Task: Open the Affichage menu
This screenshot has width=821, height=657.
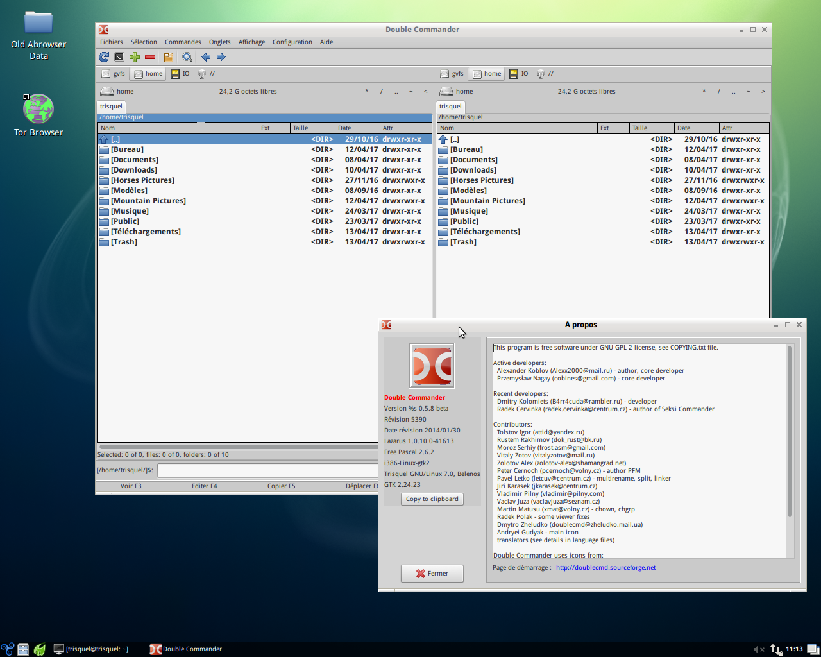Action: click(x=251, y=42)
